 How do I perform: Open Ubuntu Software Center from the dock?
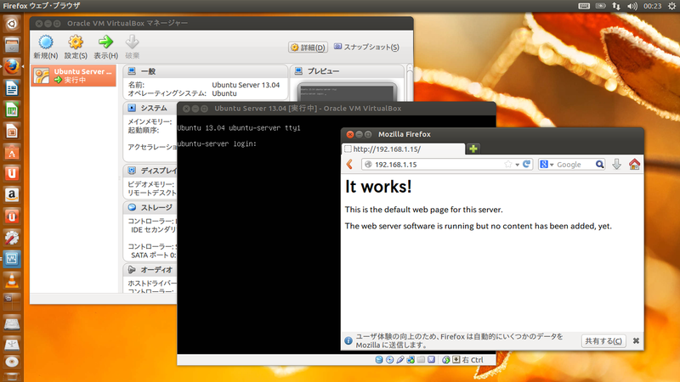coord(12,152)
